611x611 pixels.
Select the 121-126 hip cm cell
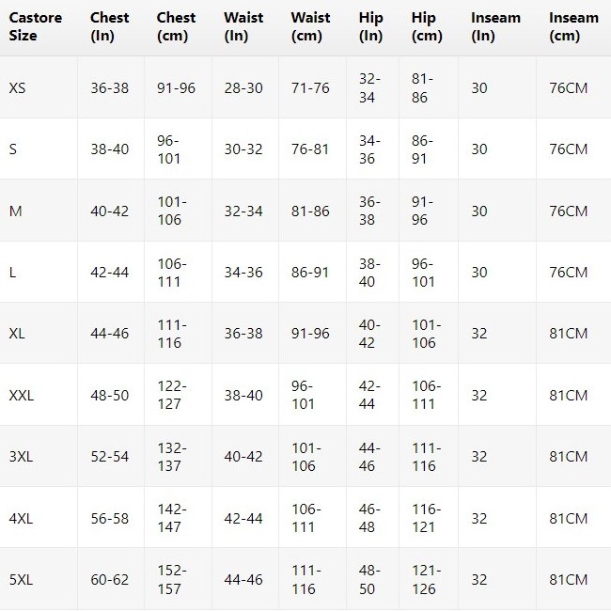click(427, 580)
